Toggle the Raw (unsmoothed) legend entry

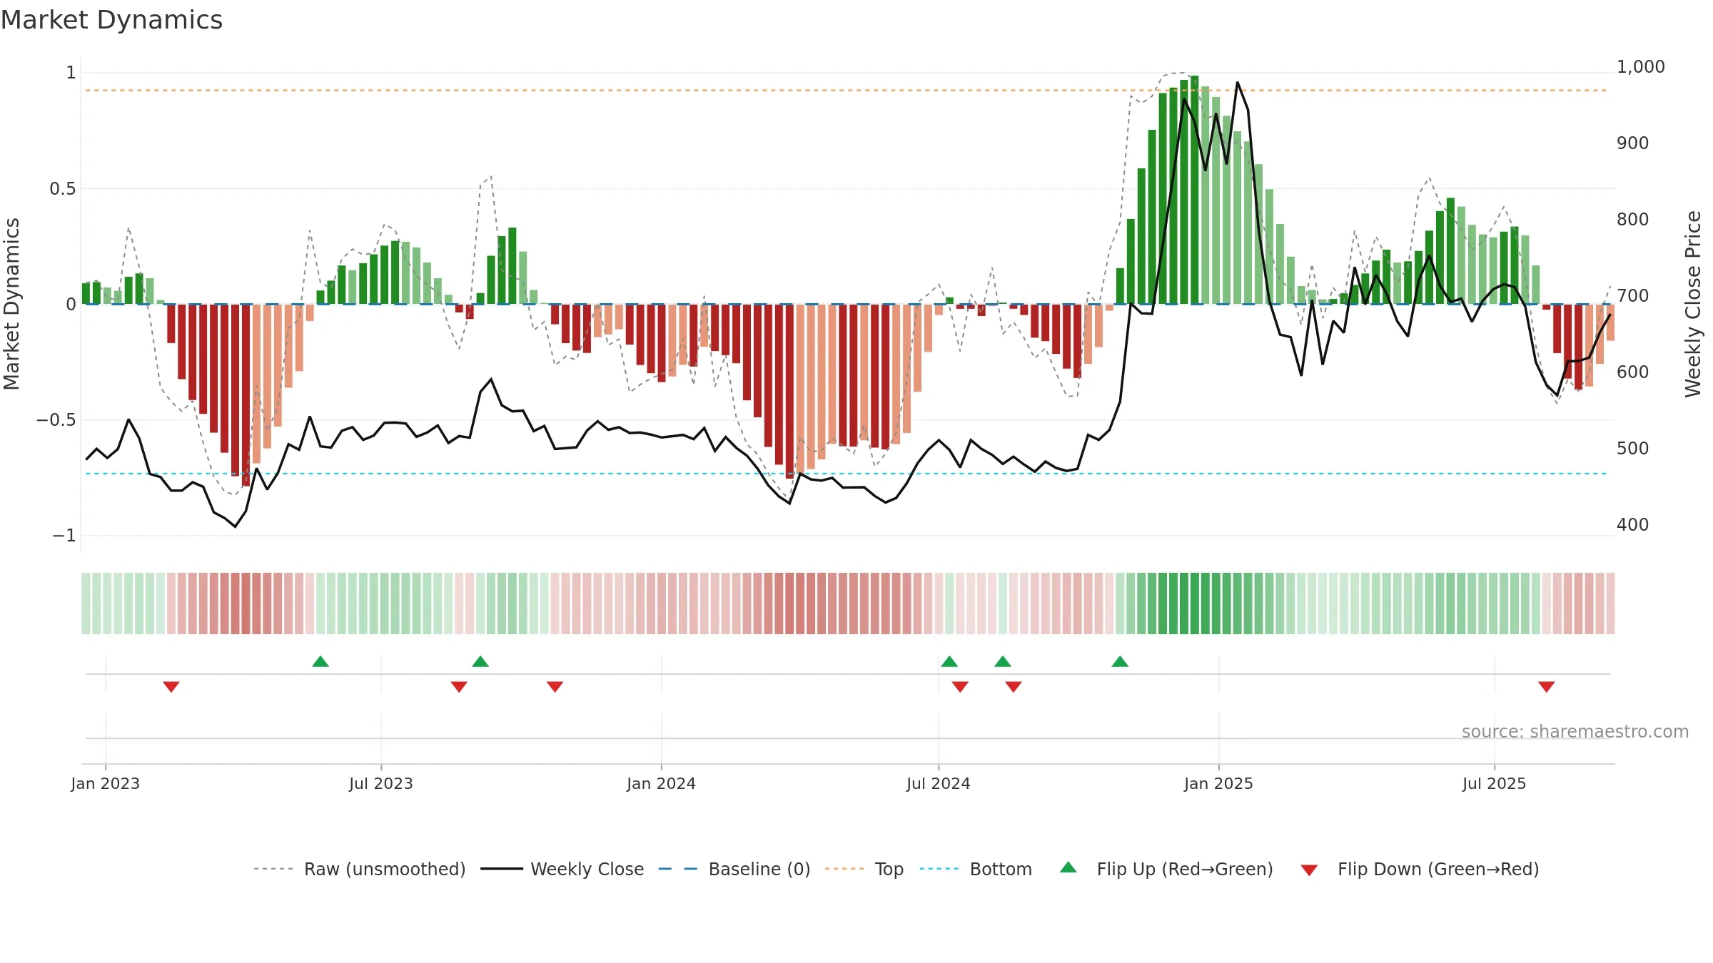(359, 869)
